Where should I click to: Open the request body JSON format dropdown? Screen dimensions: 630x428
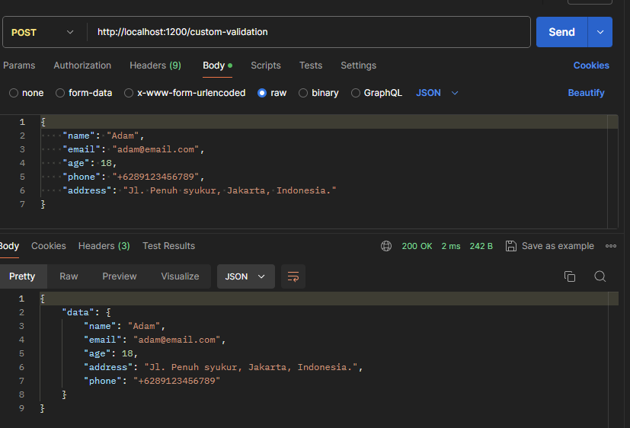point(437,93)
